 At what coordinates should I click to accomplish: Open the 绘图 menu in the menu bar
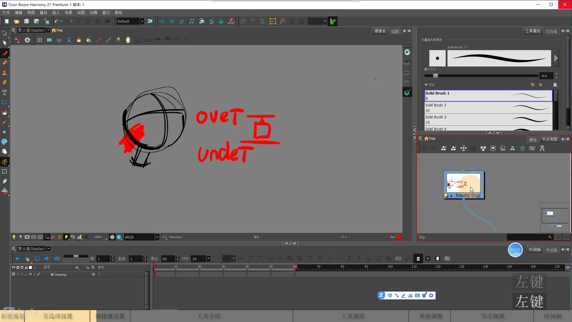81,13
